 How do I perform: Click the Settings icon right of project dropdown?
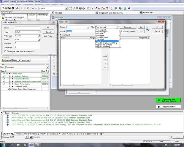click(71, 8)
